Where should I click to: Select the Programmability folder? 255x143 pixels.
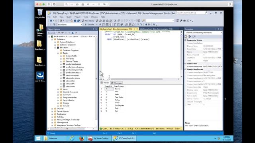[x=70, y=97]
